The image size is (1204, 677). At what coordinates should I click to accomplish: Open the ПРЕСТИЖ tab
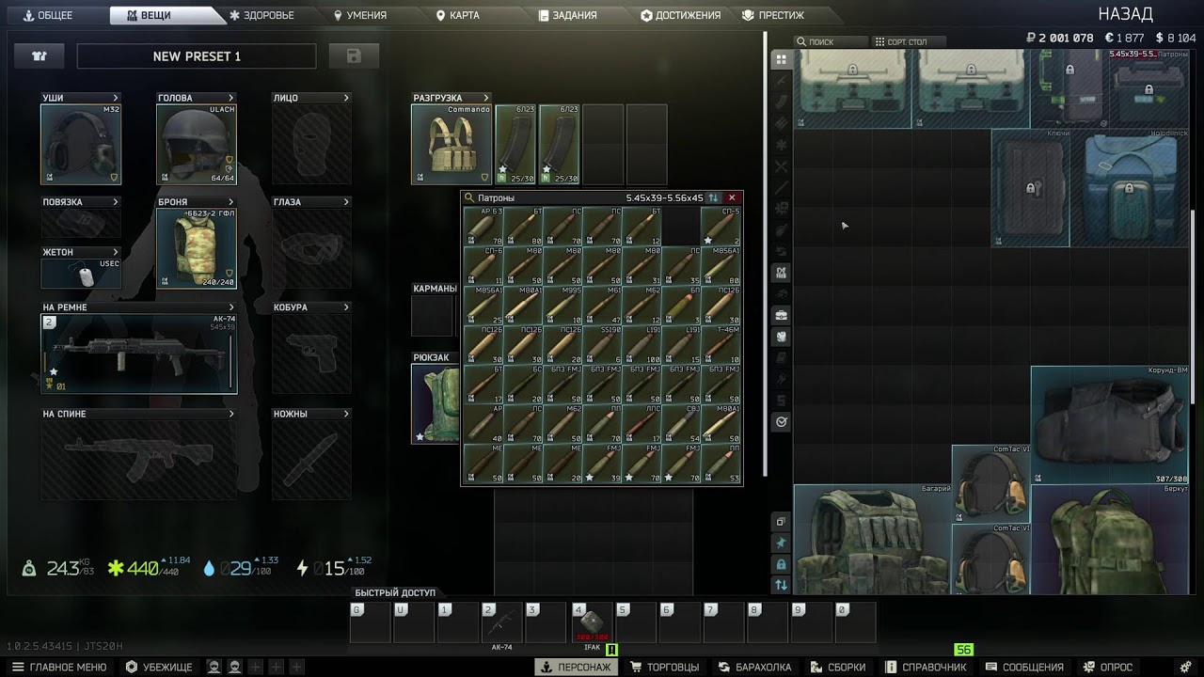(x=774, y=15)
